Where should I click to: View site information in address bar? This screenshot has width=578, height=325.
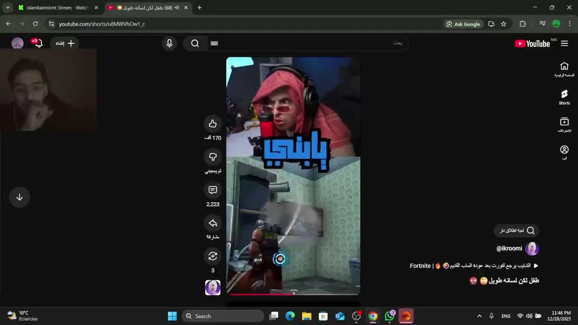click(x=51, y=24)
